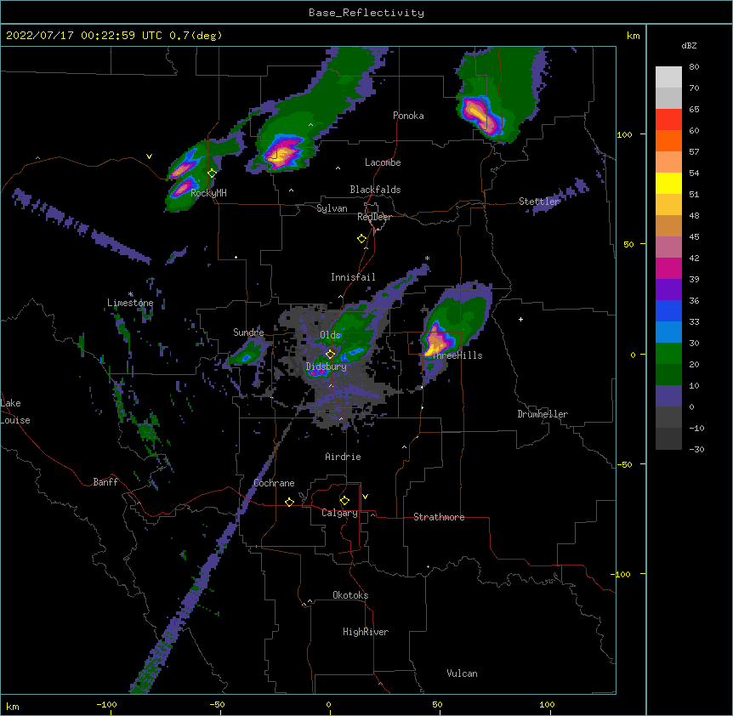
Task: Click the 80 value in dBZ legend
Action: [694, 67]
